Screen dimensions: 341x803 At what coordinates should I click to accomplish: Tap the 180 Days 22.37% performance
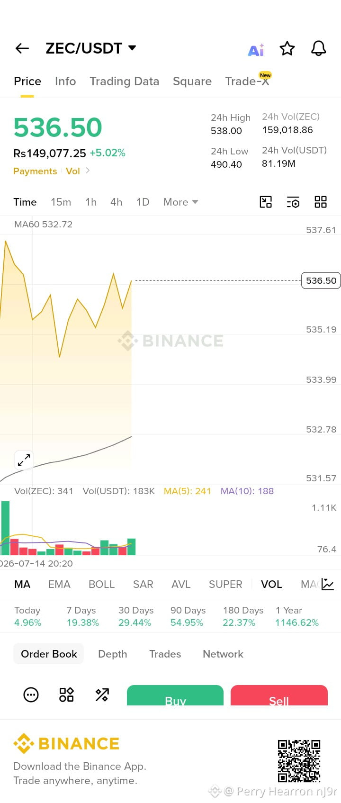(243, 616)
